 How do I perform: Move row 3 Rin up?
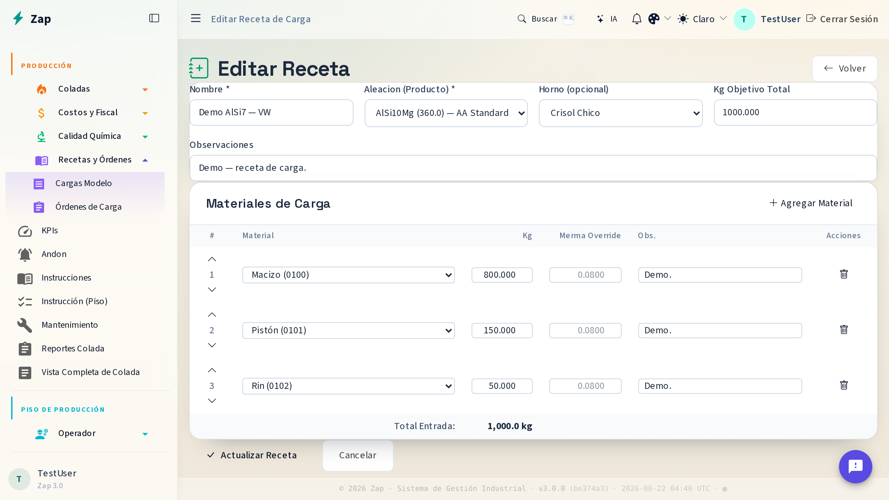[212, 370]
